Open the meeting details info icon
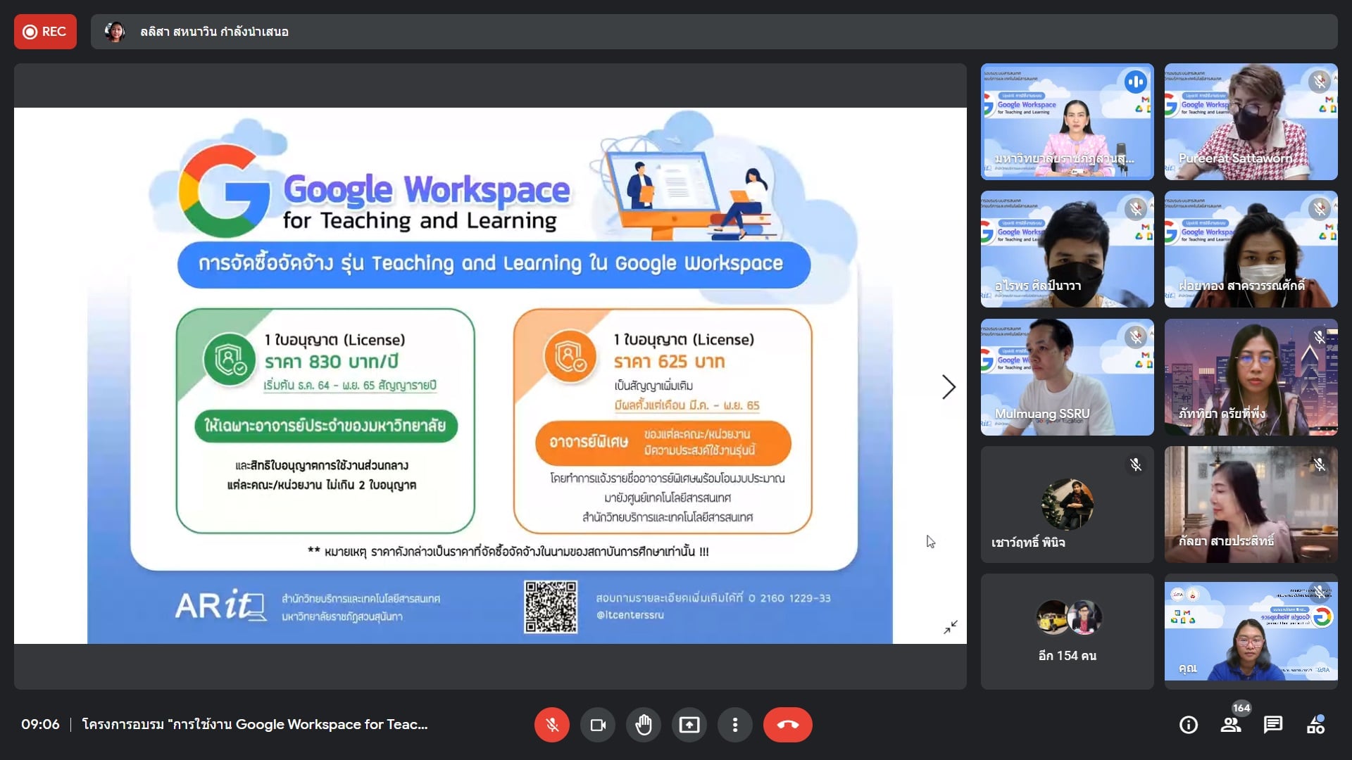Screen dimensions: 1352x760 (1189, 725)
